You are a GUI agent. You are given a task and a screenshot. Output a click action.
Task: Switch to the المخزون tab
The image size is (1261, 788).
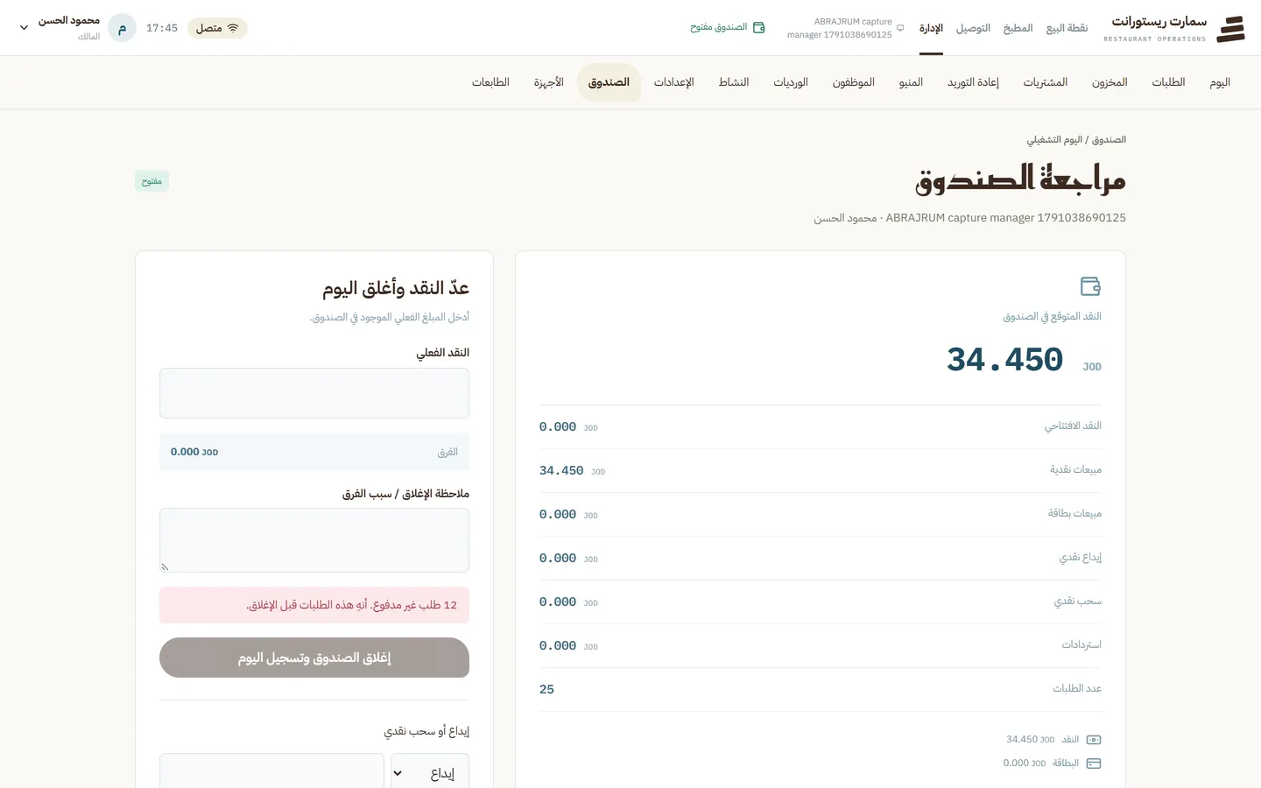(1110, 82)
